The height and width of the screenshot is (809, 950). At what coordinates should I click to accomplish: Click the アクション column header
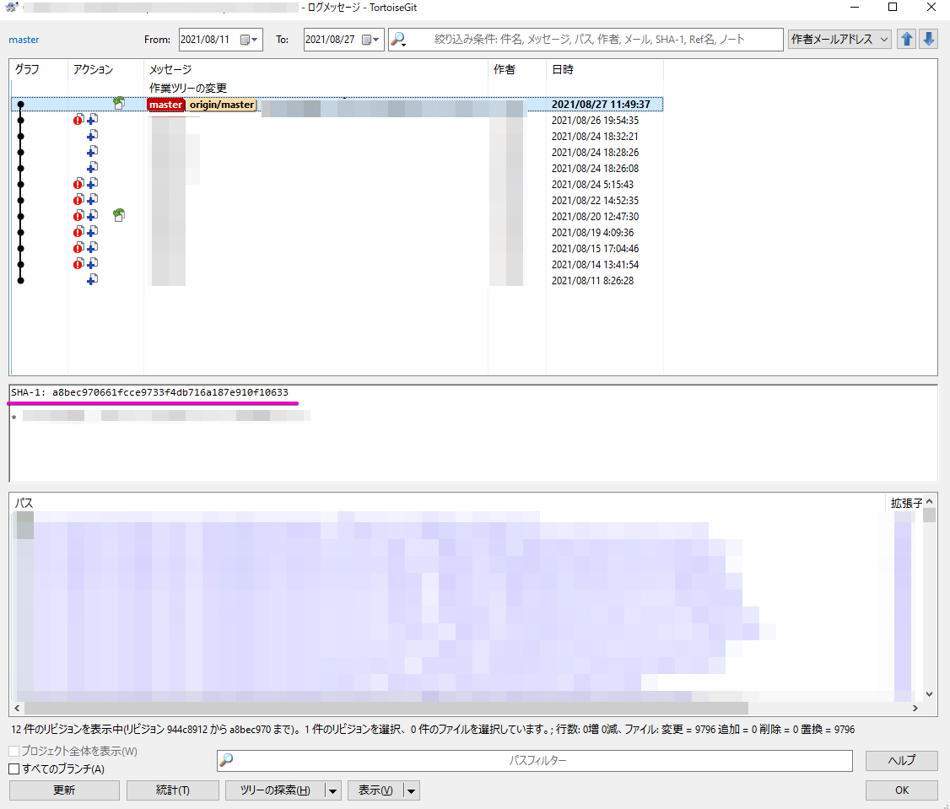105,70
